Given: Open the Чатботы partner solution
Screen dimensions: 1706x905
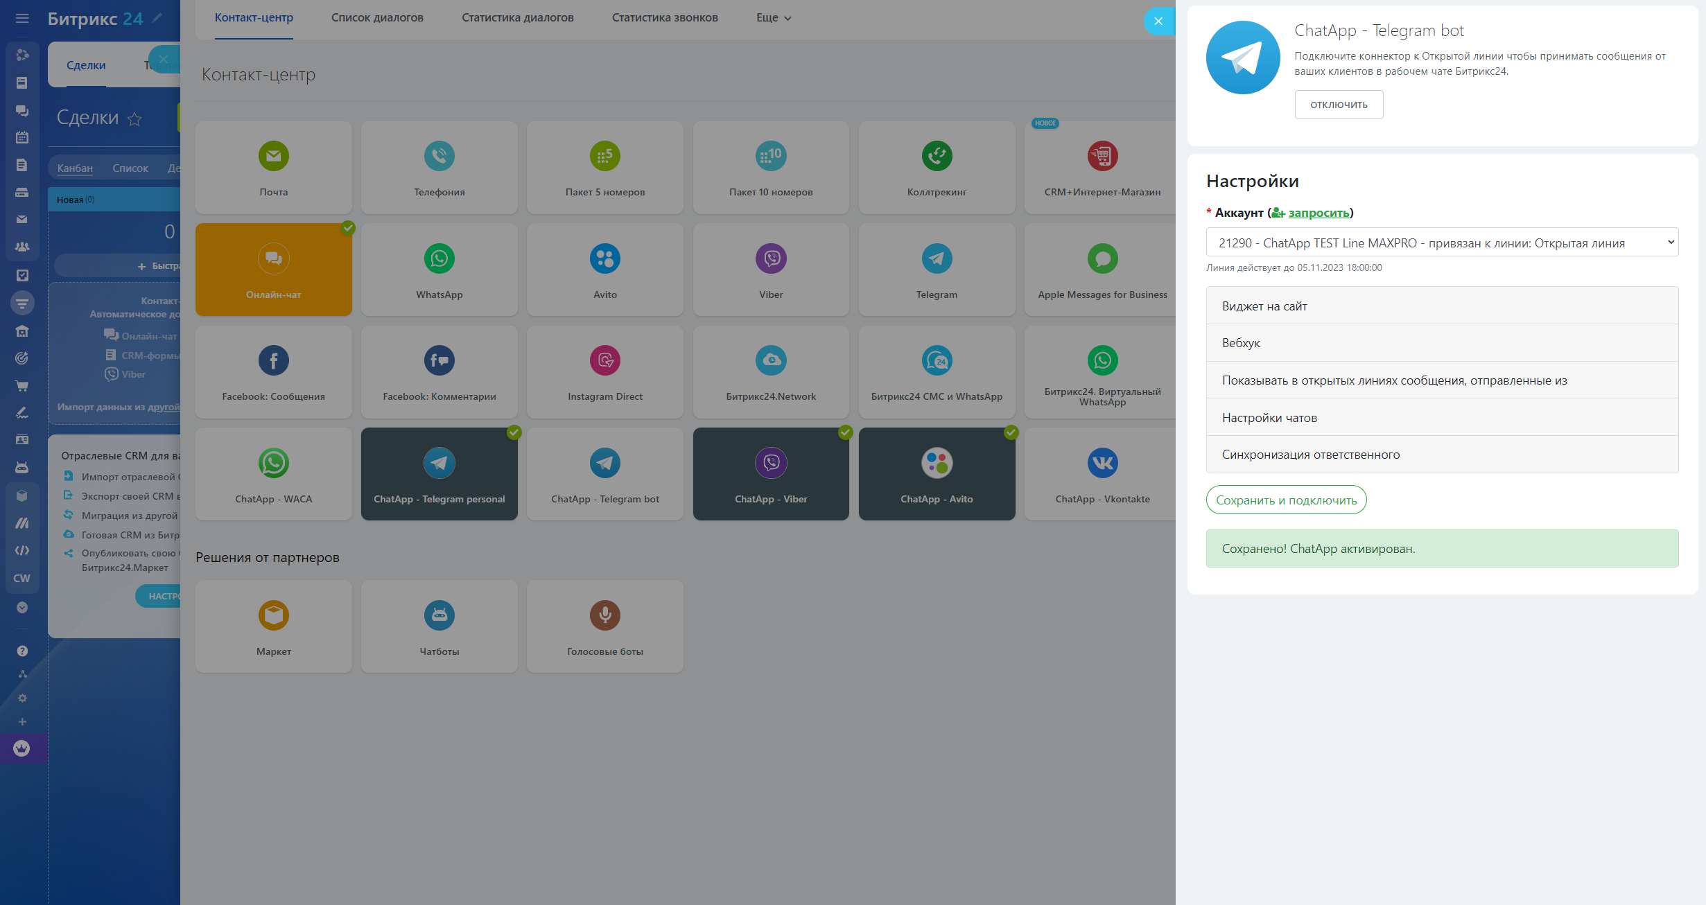Looking at the screenshot, I should point(439,626).
